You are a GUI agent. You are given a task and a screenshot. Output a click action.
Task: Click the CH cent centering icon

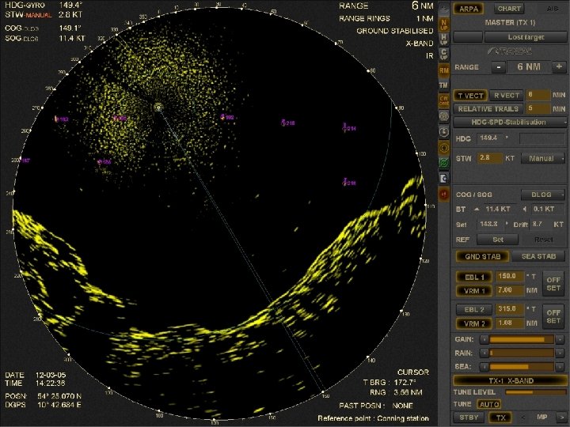pyautogui.click(x=444, y=101)
